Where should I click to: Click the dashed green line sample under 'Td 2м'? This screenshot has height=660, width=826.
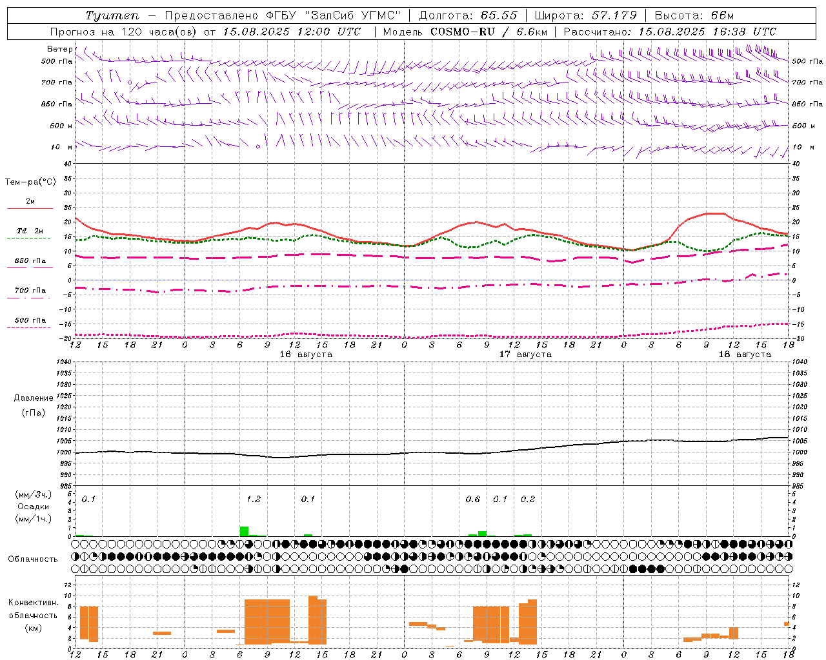29,238
